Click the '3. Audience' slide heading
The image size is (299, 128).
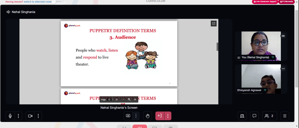[123, 37]
